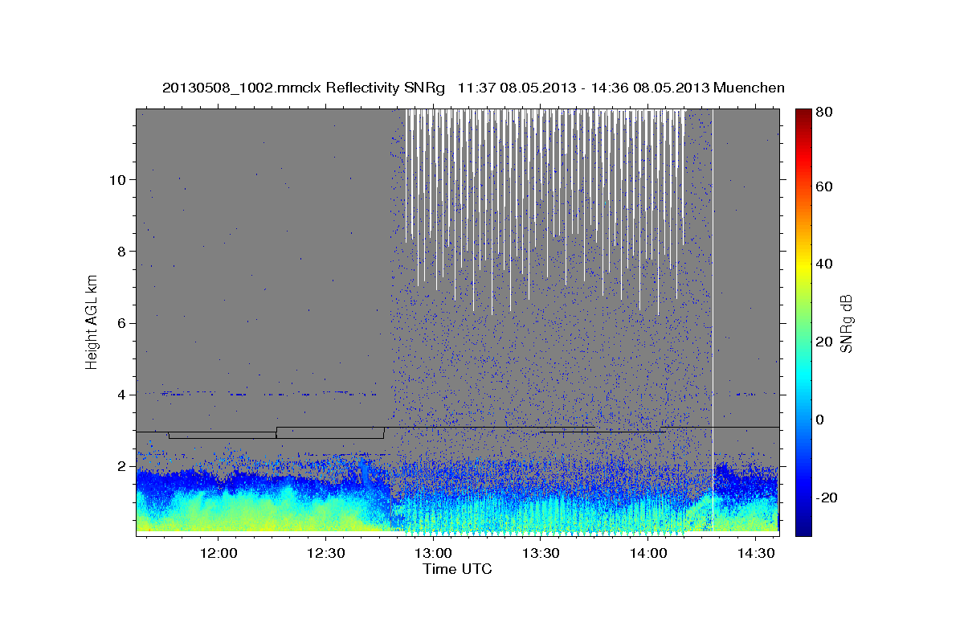Click the height tick label 8
The image size is (964, 643).
click(120, 251)
